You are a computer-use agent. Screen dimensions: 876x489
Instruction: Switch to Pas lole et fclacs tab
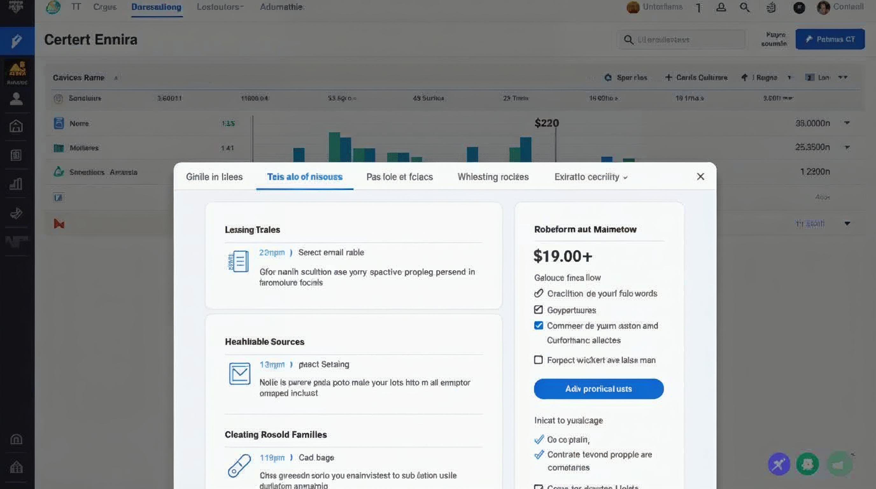399,177
